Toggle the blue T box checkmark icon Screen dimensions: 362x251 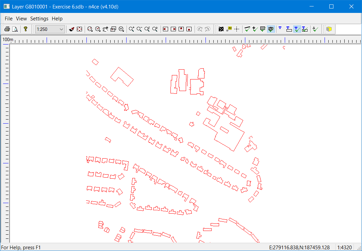305,29
